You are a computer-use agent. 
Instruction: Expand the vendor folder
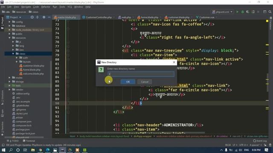tap(9, 90)
